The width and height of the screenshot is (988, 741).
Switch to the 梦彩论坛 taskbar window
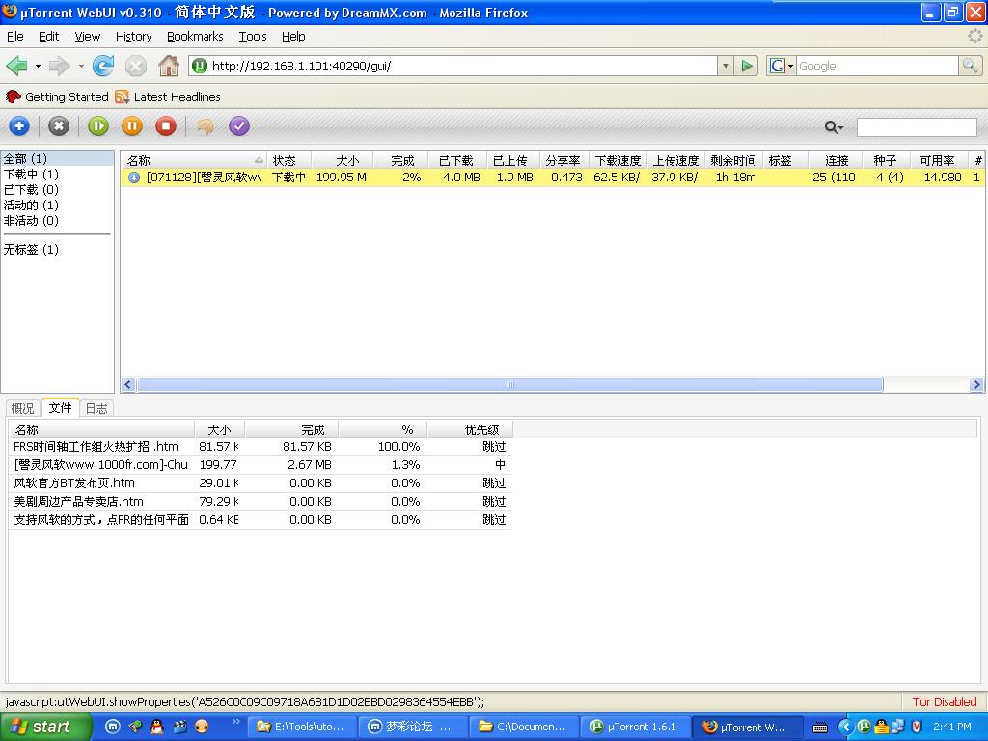pos(413,727)
